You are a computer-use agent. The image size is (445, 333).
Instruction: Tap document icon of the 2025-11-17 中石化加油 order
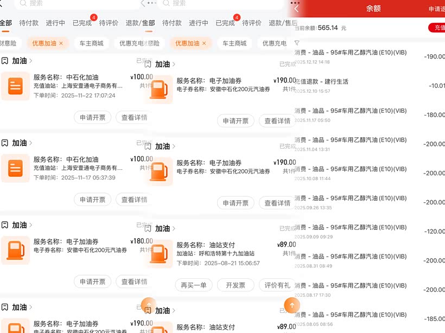coord(15,168)
